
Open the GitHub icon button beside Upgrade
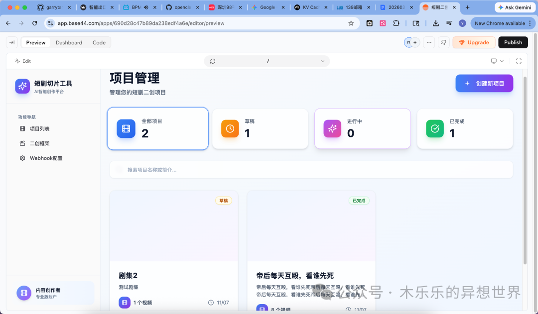pyautogui.click(x=443, y=42)
